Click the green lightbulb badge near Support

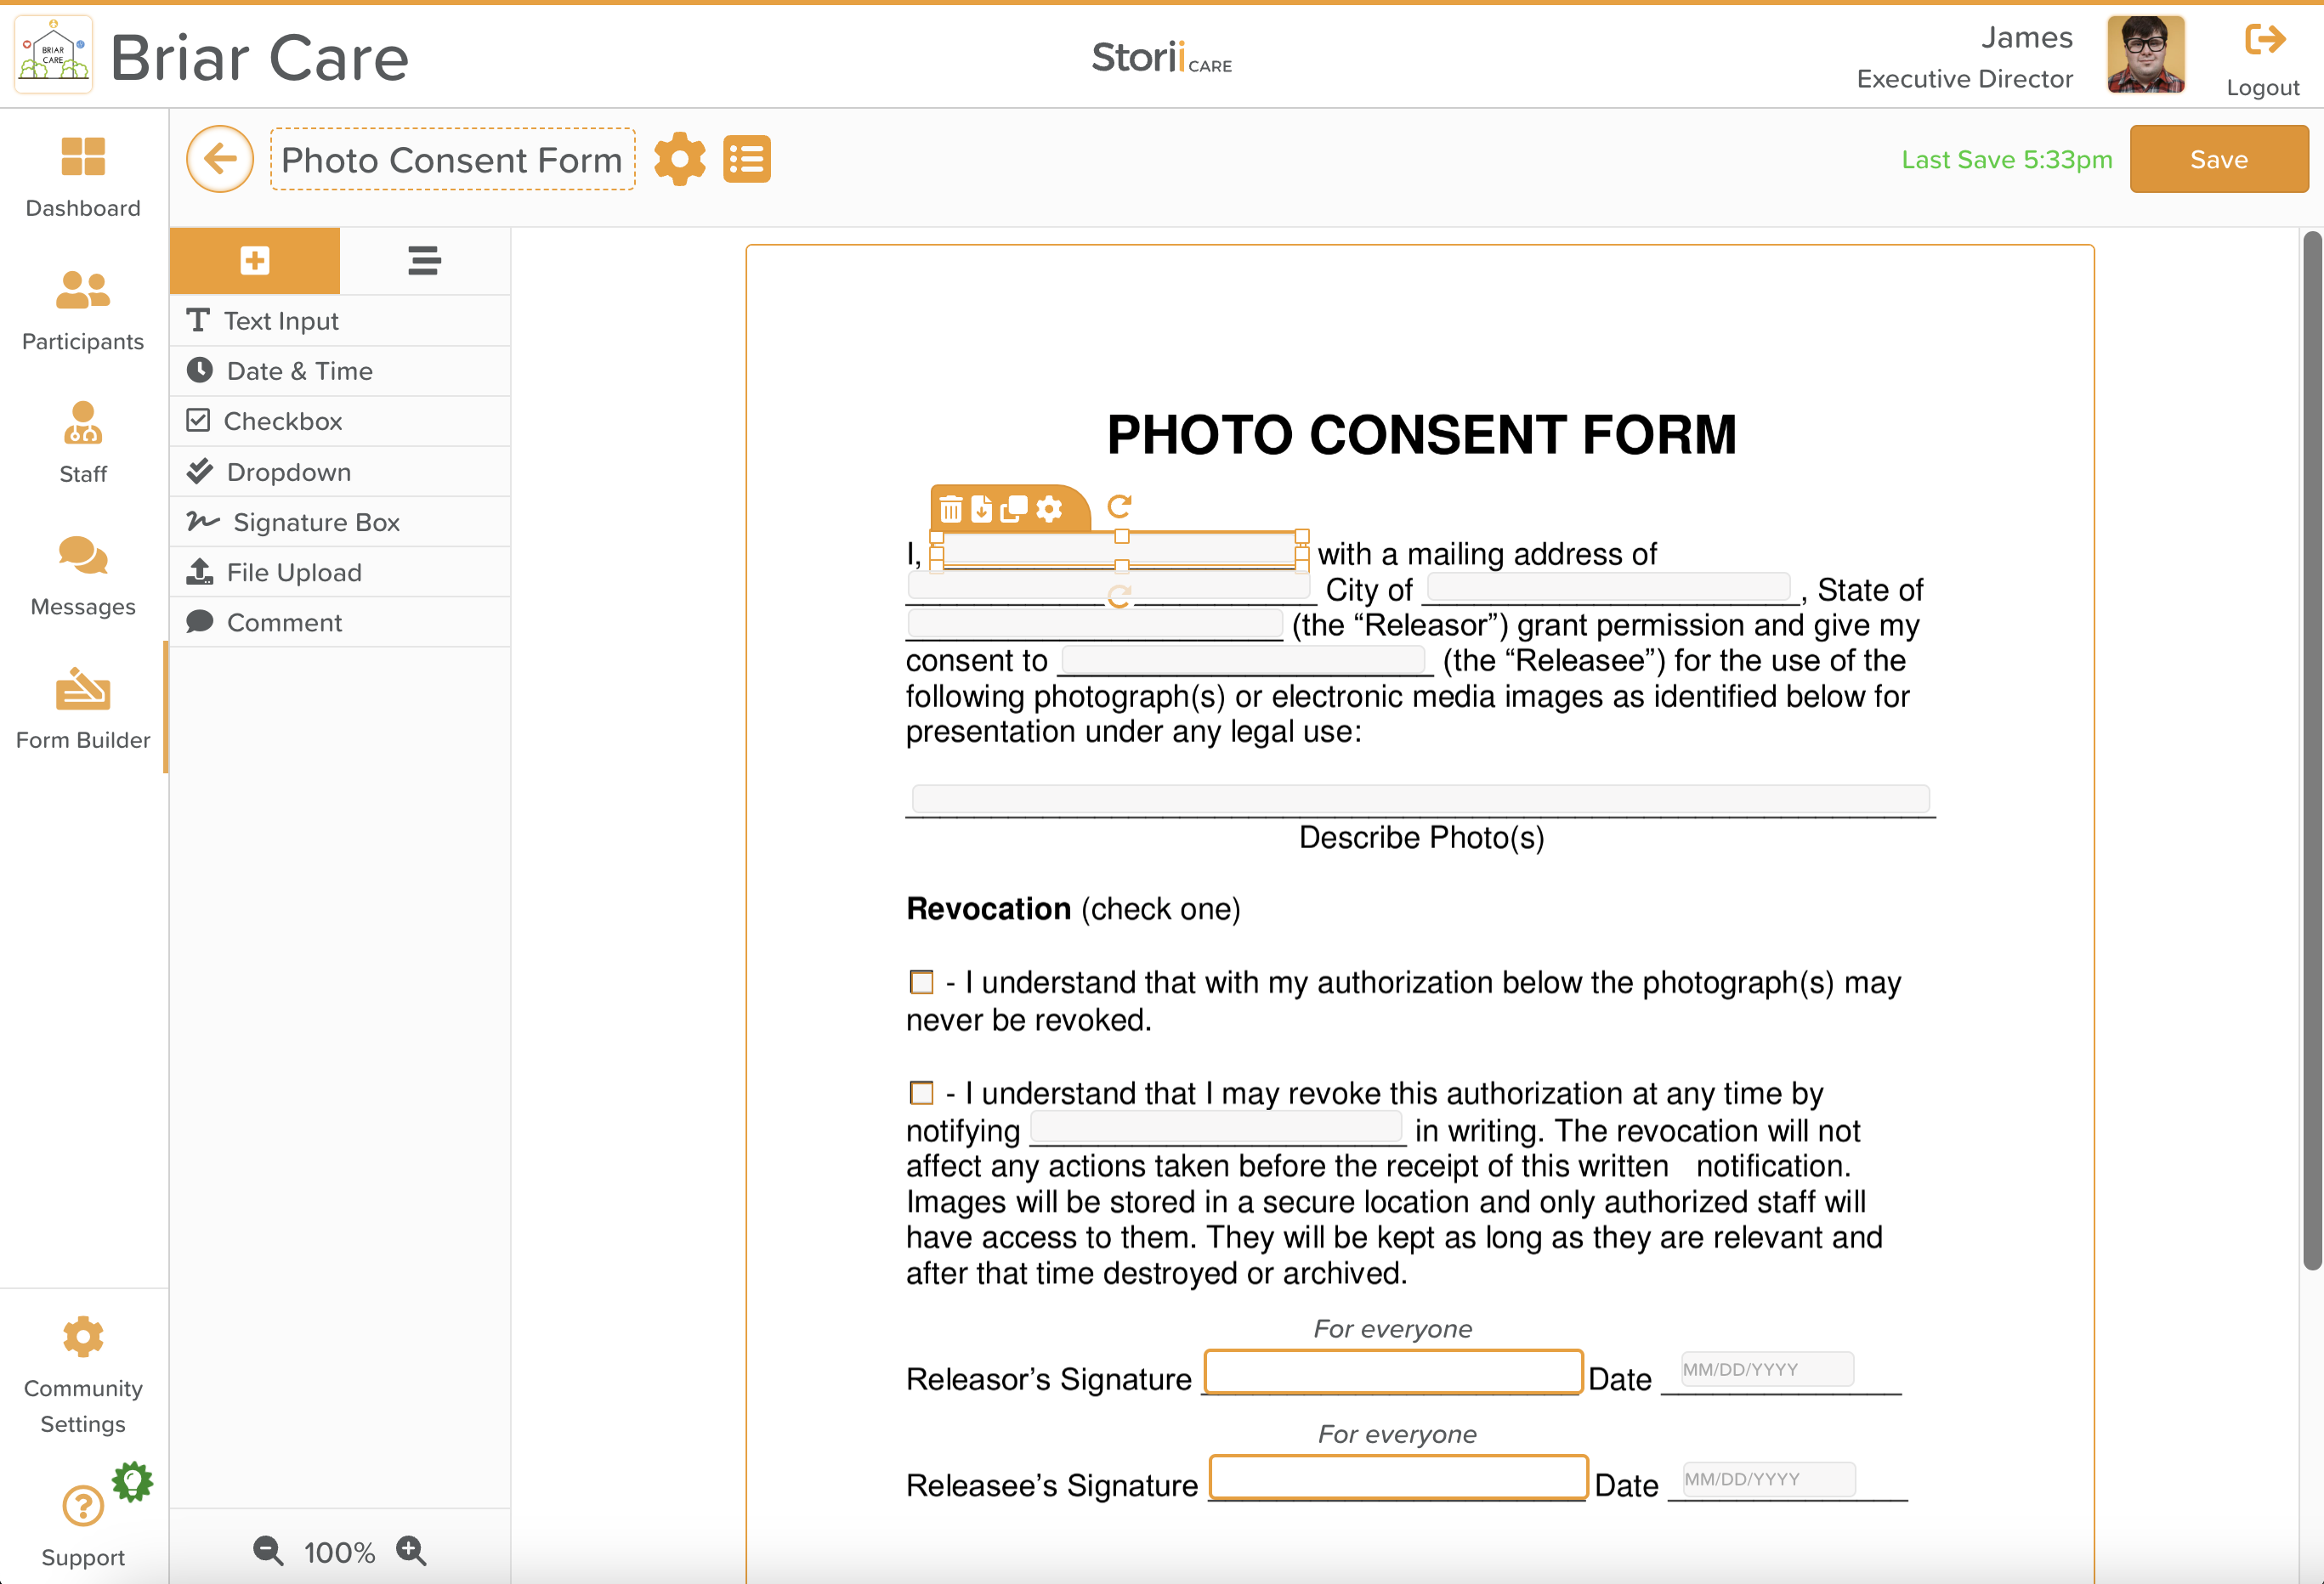[132, 1481]
